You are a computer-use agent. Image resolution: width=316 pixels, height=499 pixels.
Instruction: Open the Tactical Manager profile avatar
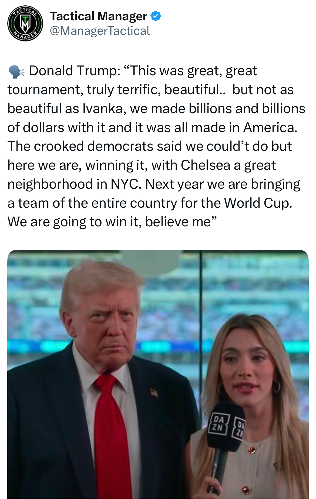(25, 24)
